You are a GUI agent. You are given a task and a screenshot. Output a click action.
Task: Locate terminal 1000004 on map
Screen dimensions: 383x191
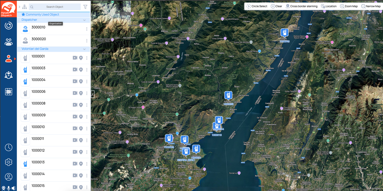click(81, 81)
